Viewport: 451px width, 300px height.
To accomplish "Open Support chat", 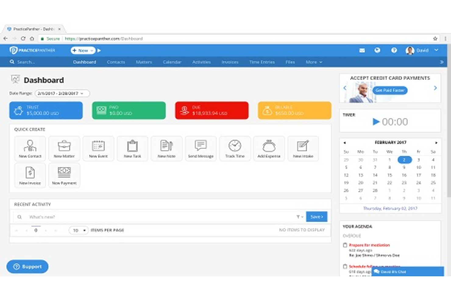I will pyautogui.click(x=27, y=267).
